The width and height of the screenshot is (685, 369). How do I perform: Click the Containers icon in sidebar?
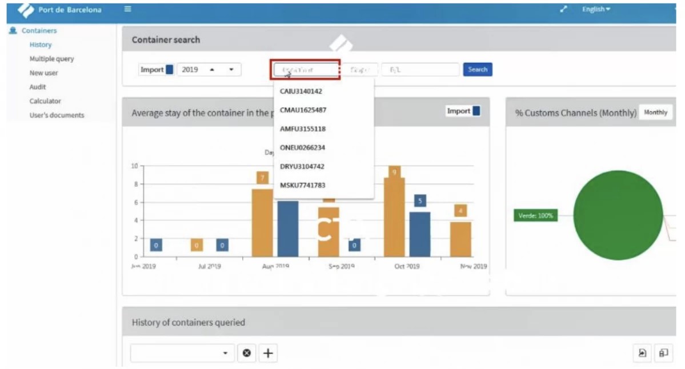(13, 31)
